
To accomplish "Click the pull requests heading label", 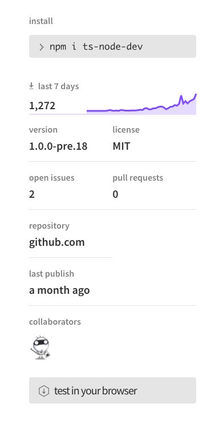I will tap(138, 178).
